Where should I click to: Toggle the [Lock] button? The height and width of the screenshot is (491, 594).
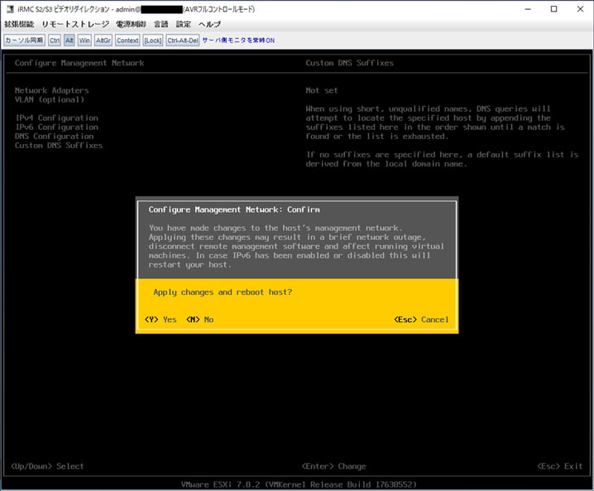pos(153,41)
